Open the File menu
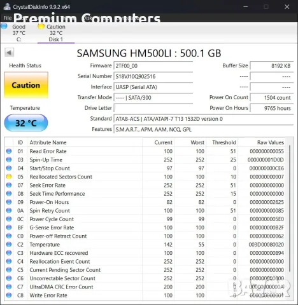Screen dimensions: 298x305 [x=7, y=18]
